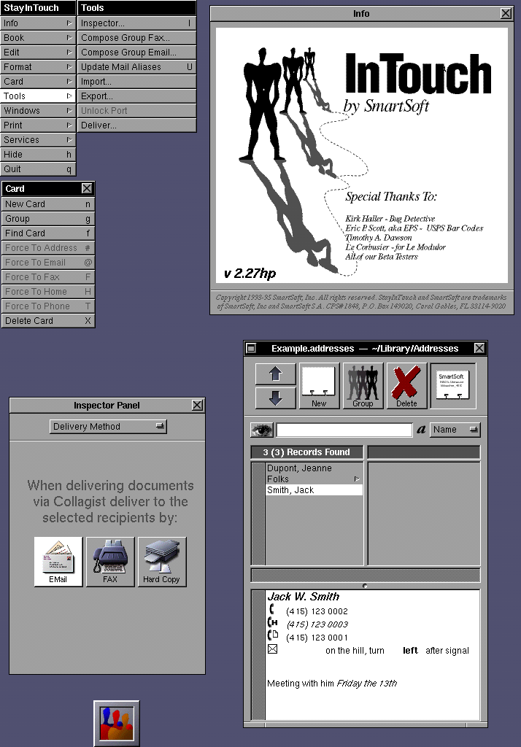Click the down arrow to go to the next card

point(276,398)
